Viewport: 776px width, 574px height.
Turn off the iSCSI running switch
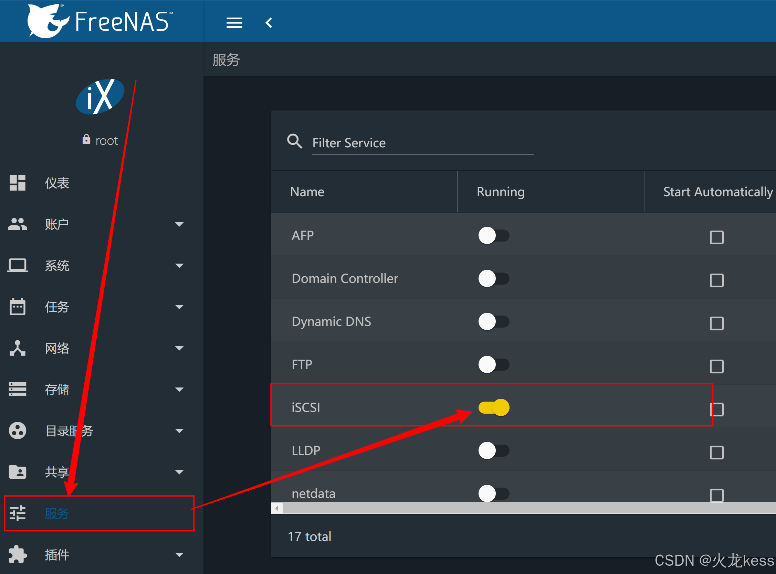[x=494, y=407]
